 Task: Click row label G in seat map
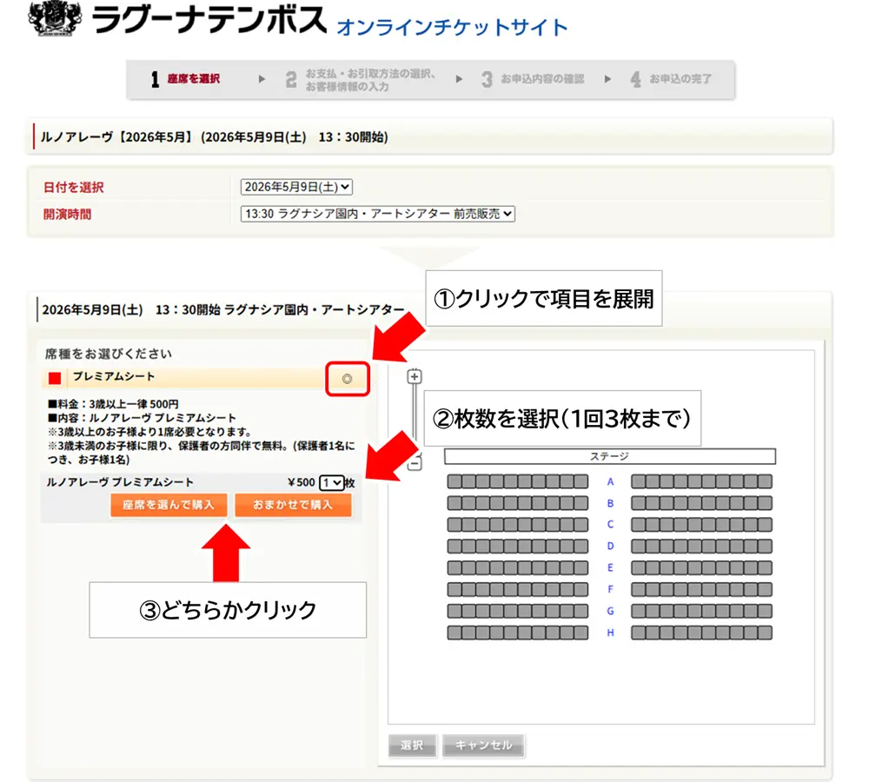click(x=610, y=611)
